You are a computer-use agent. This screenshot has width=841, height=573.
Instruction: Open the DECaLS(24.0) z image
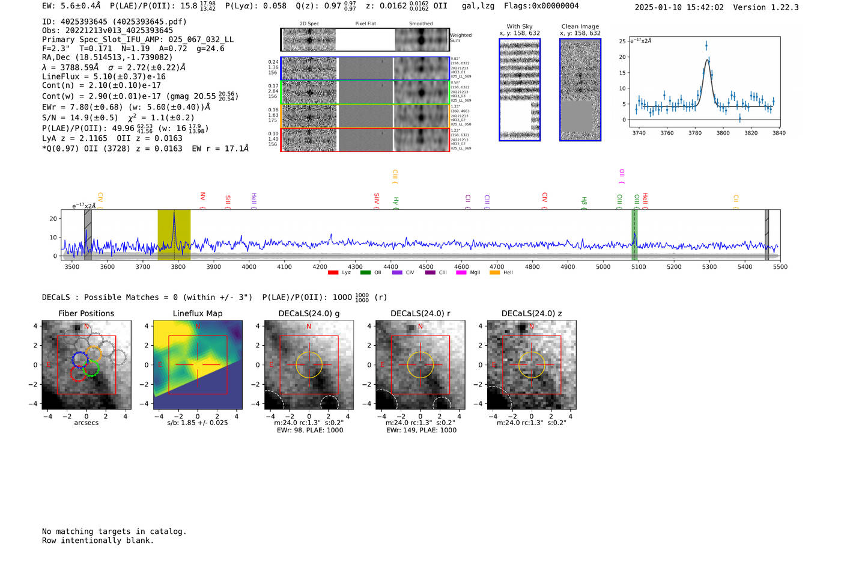(531, 365)
